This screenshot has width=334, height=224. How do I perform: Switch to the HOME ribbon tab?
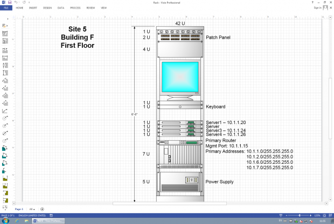click(x=19, y=8)
